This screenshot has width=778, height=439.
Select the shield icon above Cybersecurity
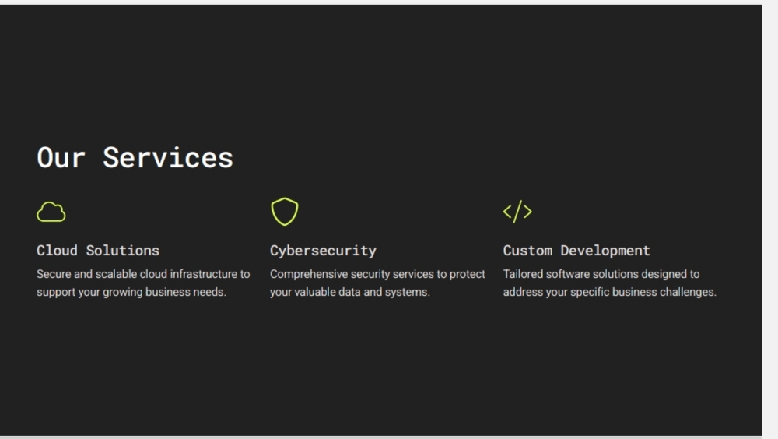click(285, 212)
